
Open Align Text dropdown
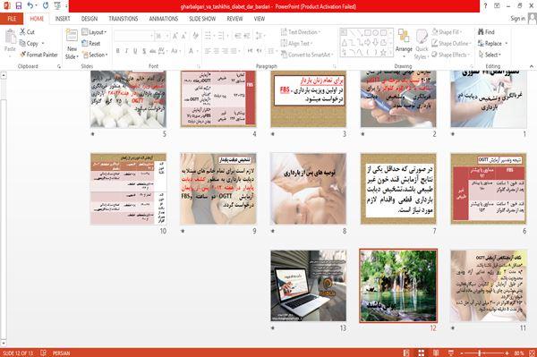pyautogui.click(x=296, y=44)
